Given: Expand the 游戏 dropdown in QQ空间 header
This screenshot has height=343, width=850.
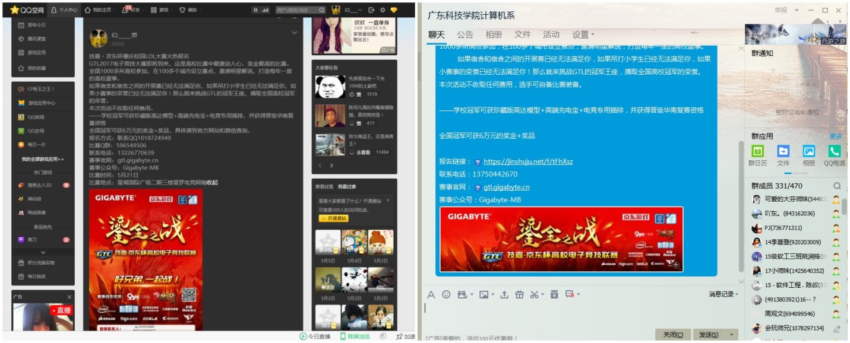Looking at the screenshot, I should coord(173,11).
